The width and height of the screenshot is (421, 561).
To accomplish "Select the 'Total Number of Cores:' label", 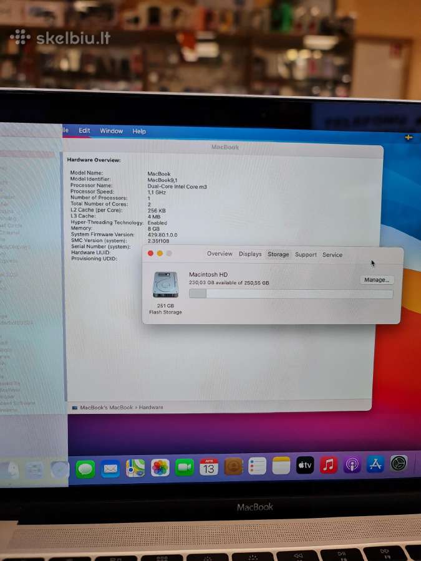I will tap(99, 204).
